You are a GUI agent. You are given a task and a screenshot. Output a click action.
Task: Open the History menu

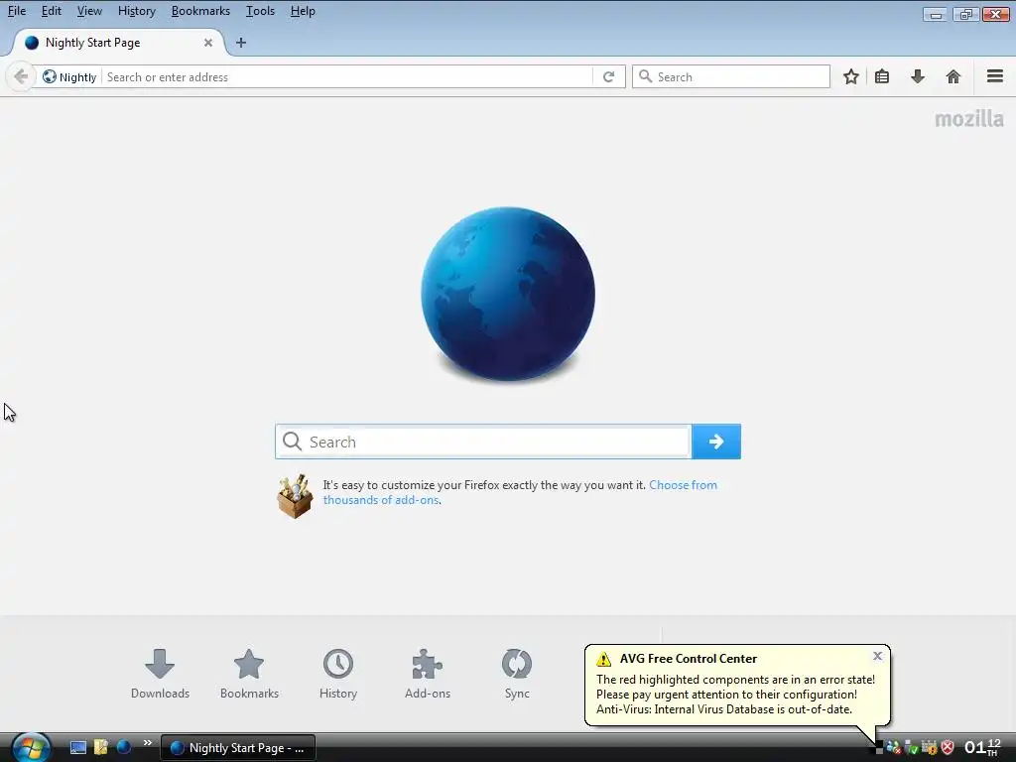coord(137,11)
